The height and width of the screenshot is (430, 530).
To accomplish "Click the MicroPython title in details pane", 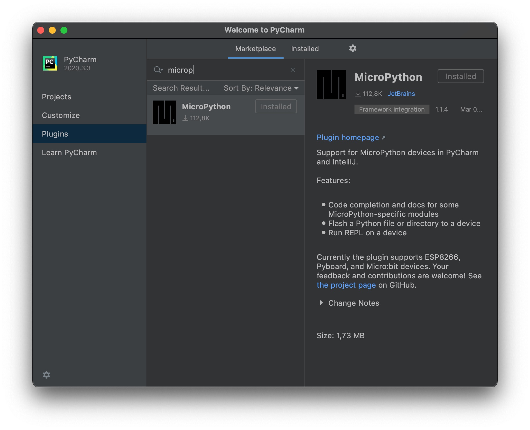I will click(x=388, y=77).
